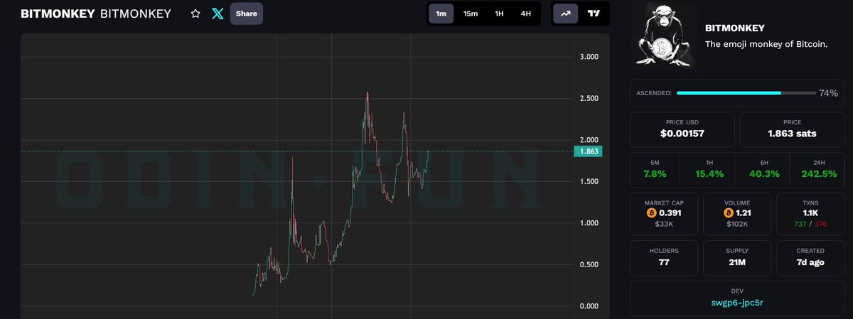Select the 5M change cell 7.8%
This screenshot has width=853, height=319.
[655, 168]
